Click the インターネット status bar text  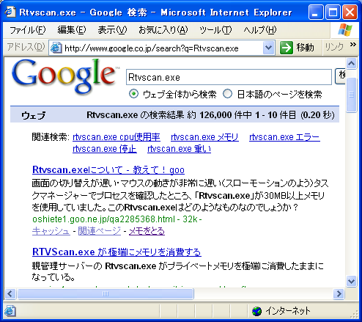click(288, 311)
